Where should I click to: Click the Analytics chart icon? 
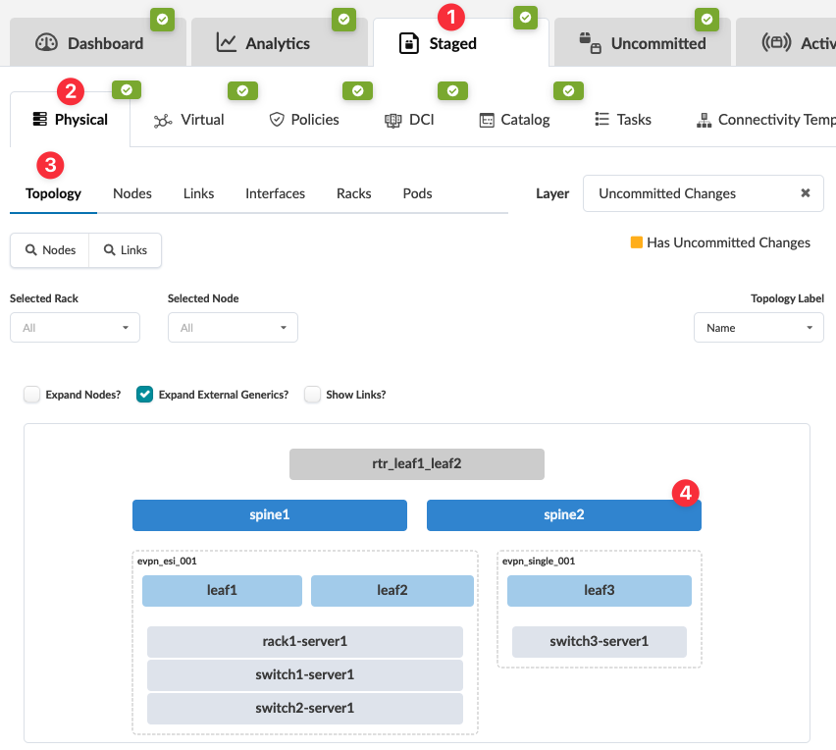click(226, 42)
